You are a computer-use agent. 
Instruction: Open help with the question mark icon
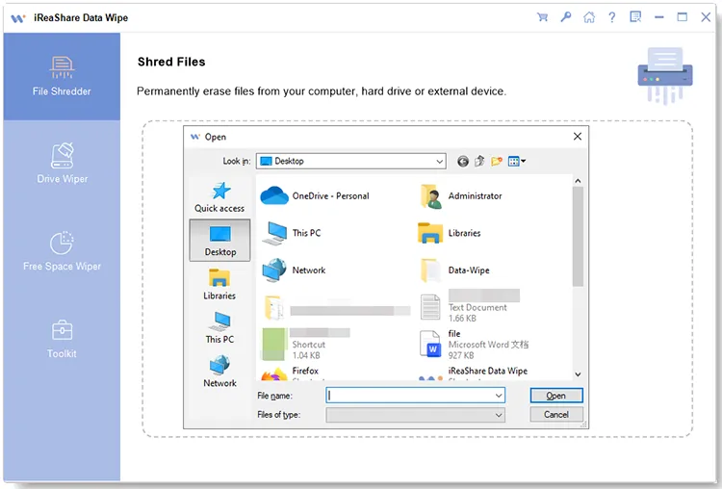point(612,17)
